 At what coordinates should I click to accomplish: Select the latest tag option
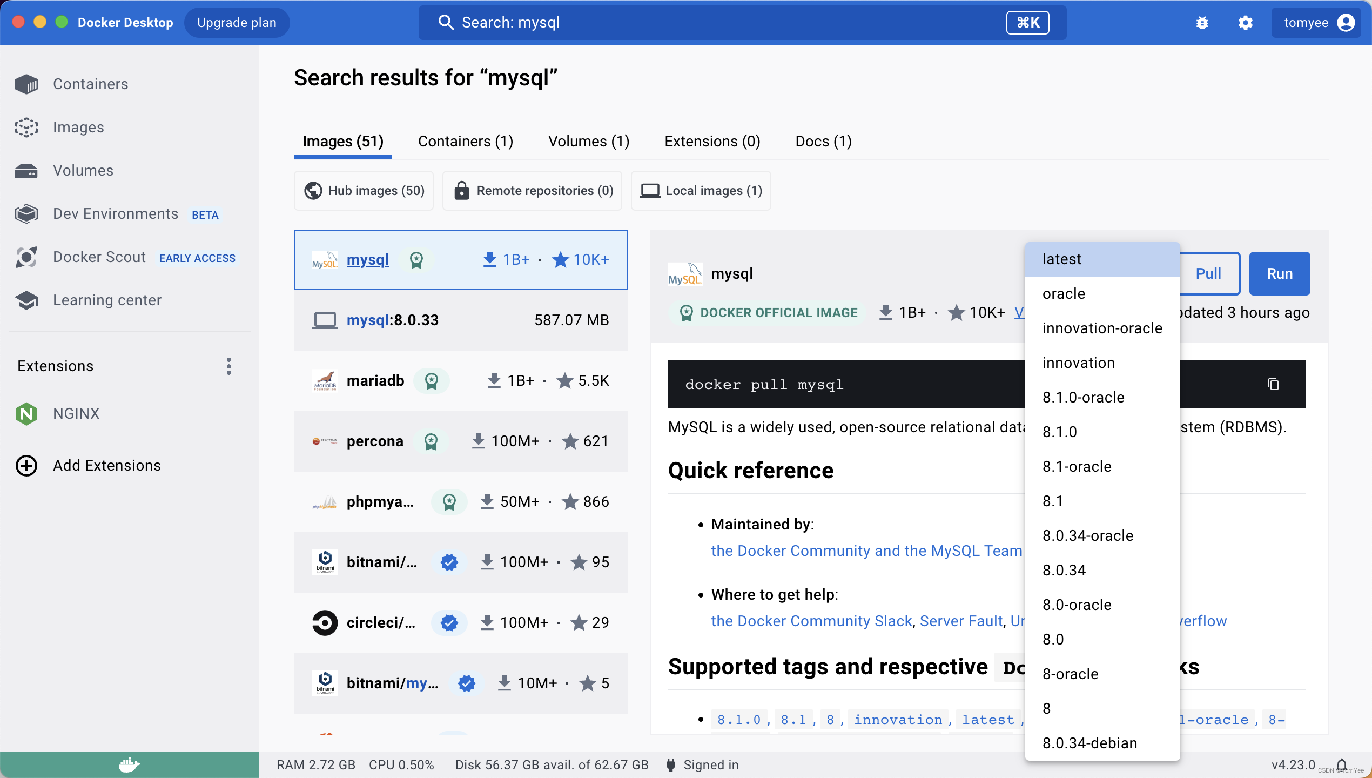[1102, 259]
